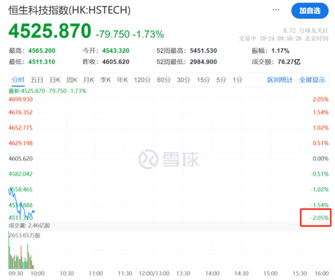Switch to the 30分 interval chart

pyautogui.click(x=184, y=80)
